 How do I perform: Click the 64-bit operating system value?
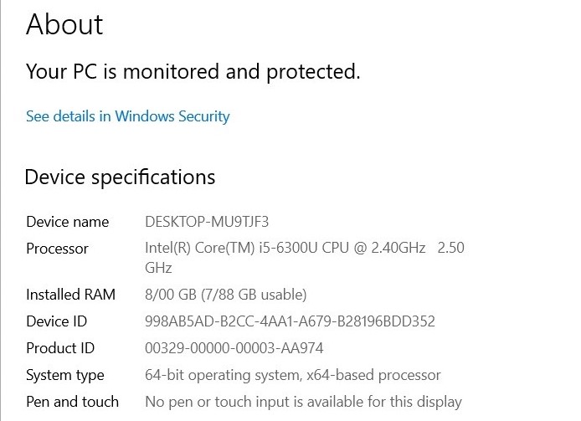[x=293, y=376]
